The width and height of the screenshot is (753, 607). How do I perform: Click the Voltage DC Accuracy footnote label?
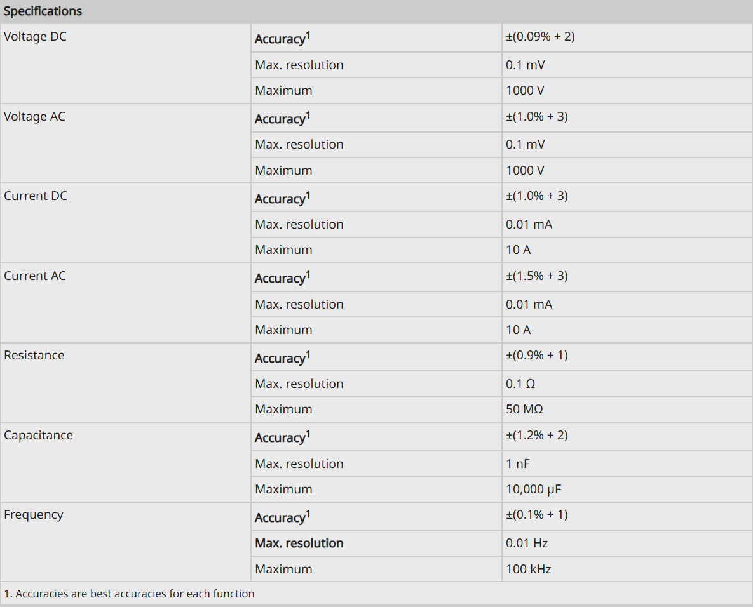282,38
